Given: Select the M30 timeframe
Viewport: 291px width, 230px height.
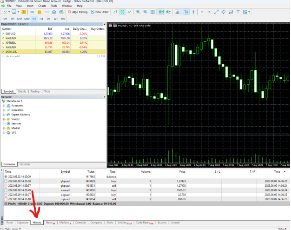Looking at the screenshot, I should coord(27,19).
